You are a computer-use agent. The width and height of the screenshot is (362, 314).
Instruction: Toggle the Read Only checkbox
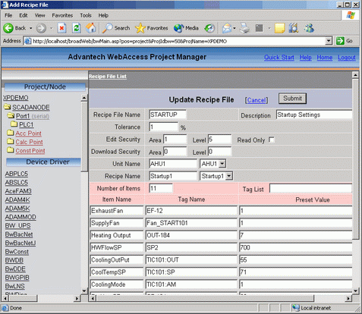272,140
